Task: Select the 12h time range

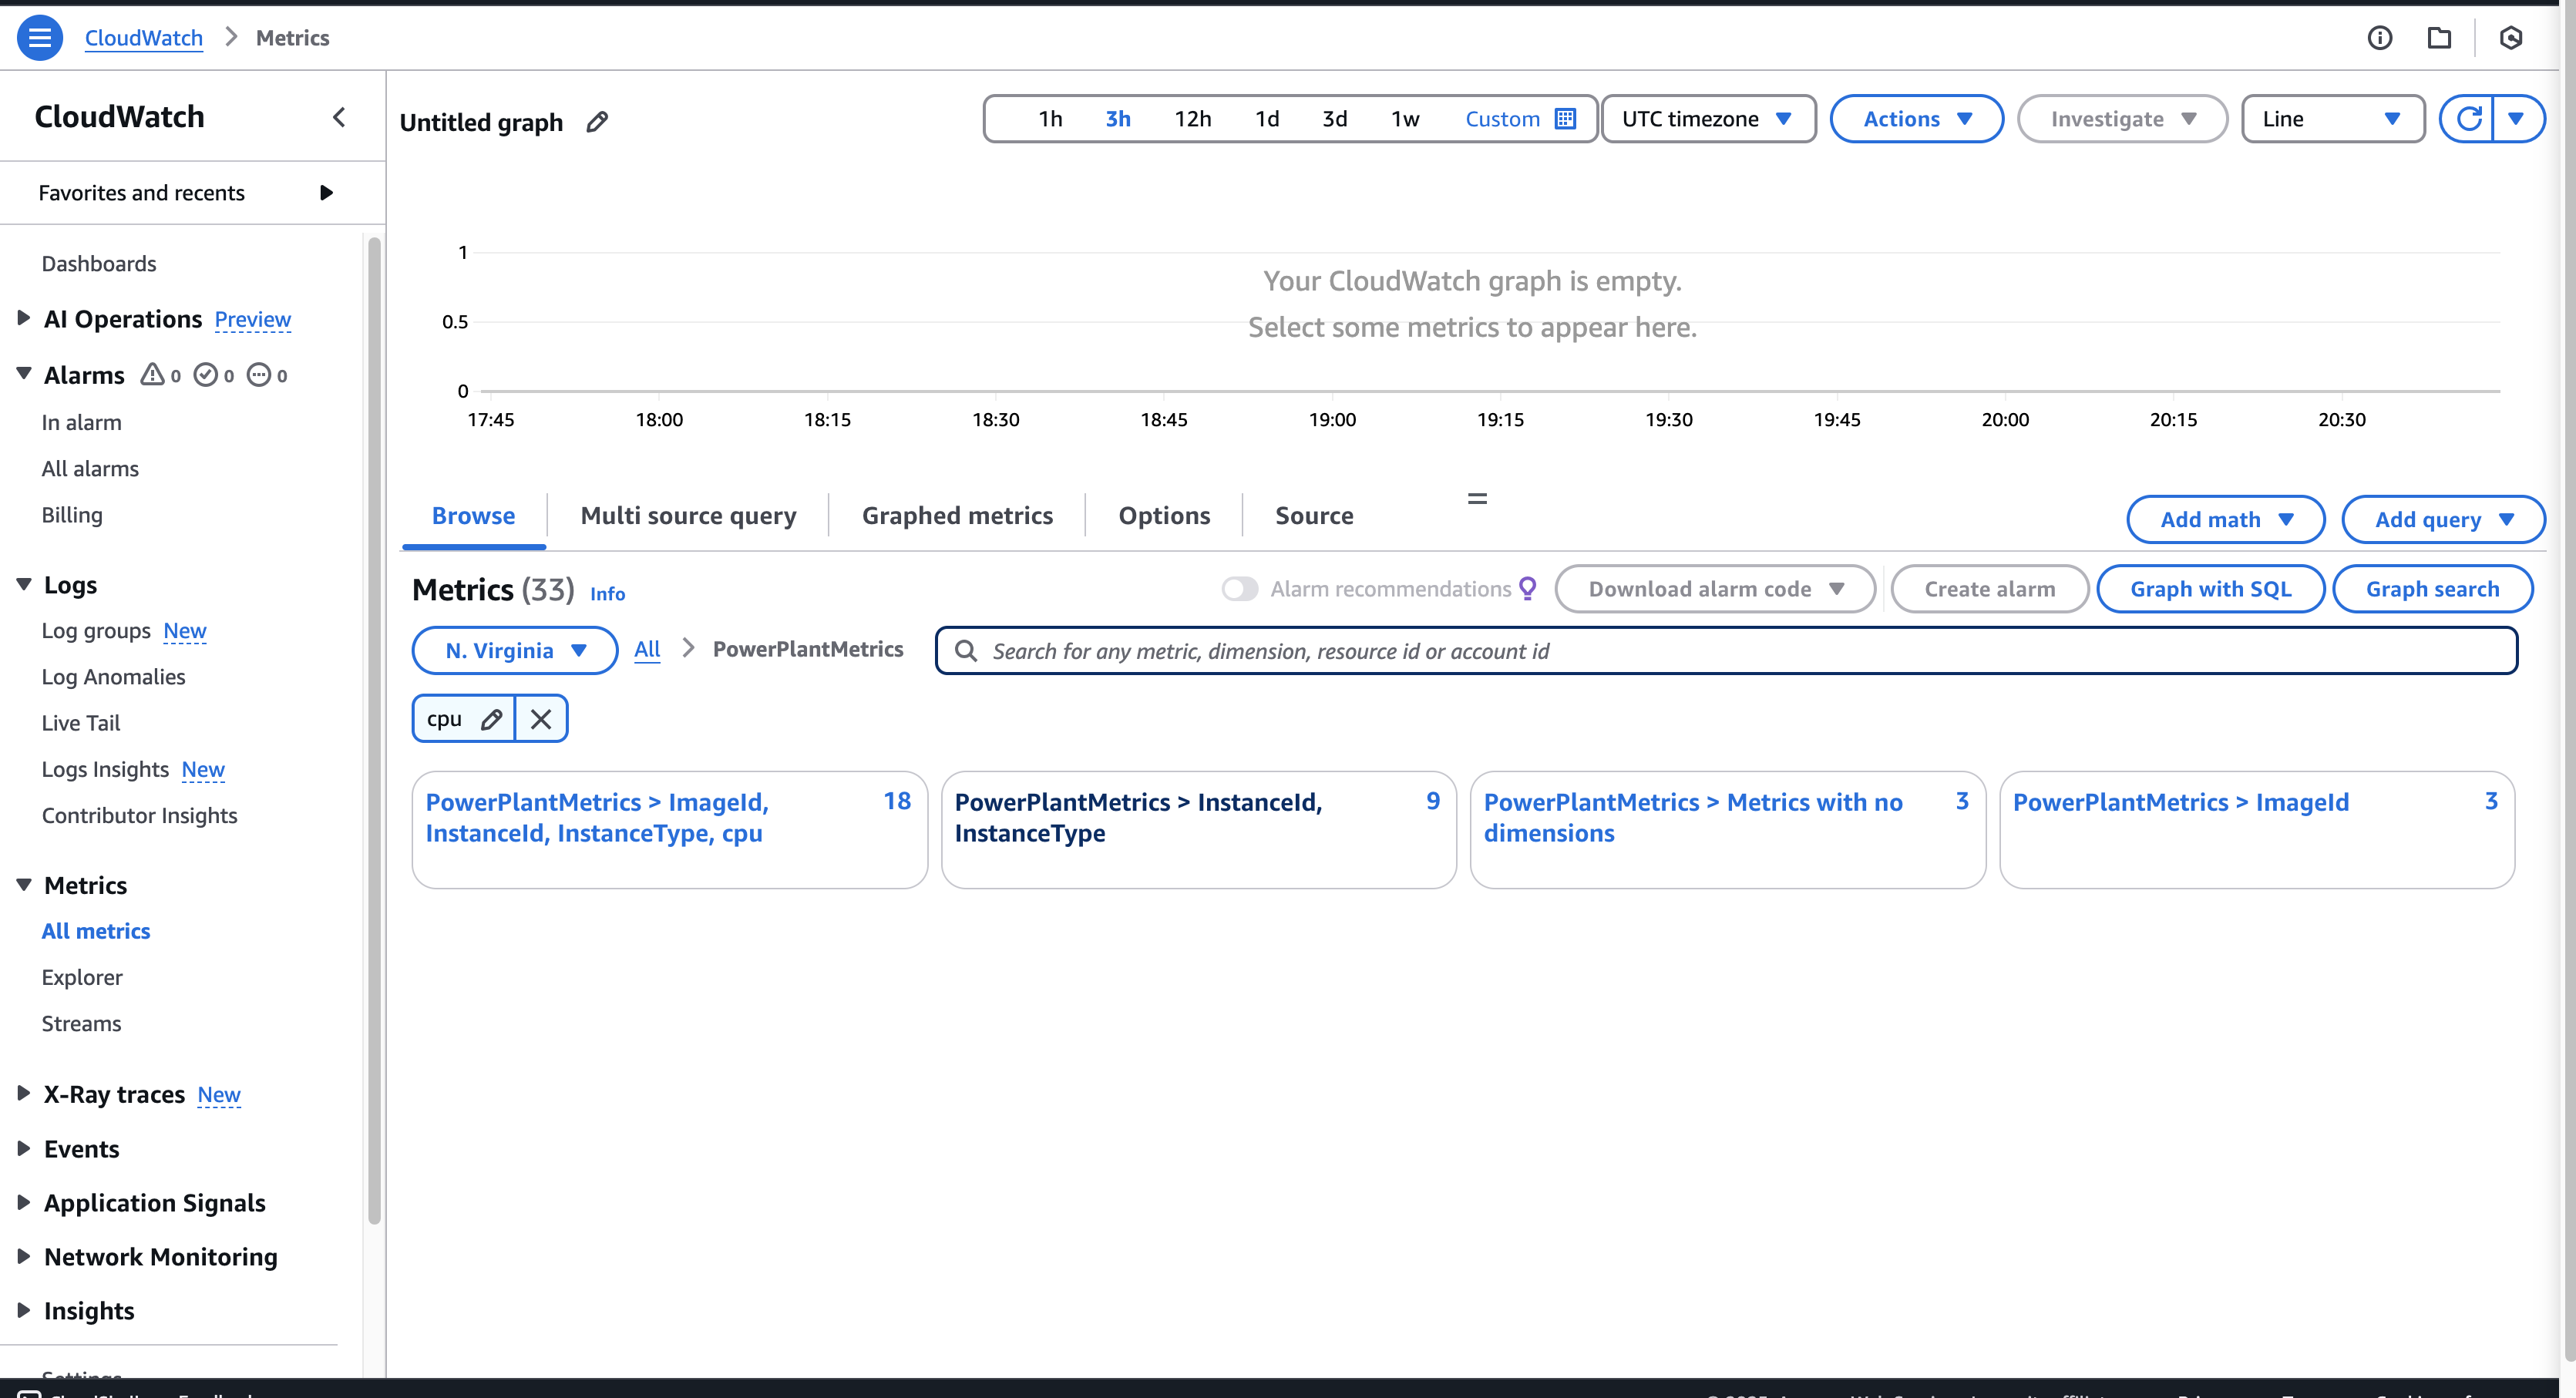Action: click(x=1192, y=119)
